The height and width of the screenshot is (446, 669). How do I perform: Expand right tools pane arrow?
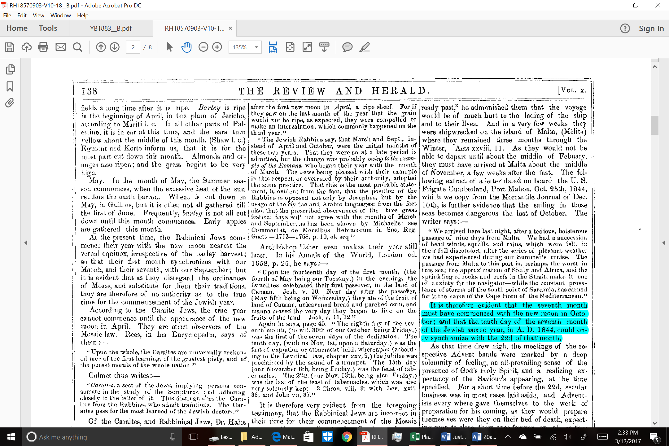pyautogui.click(x=664, y=243)
